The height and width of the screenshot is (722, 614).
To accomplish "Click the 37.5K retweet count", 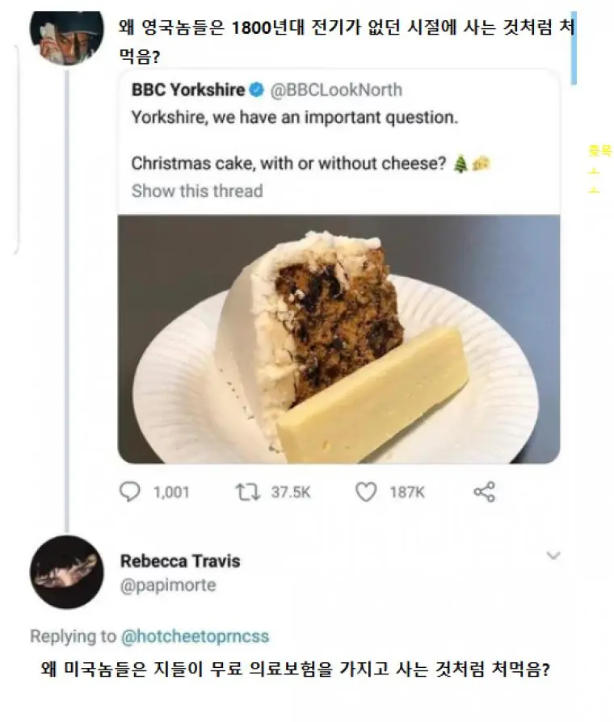I will [x=290, y=492].
